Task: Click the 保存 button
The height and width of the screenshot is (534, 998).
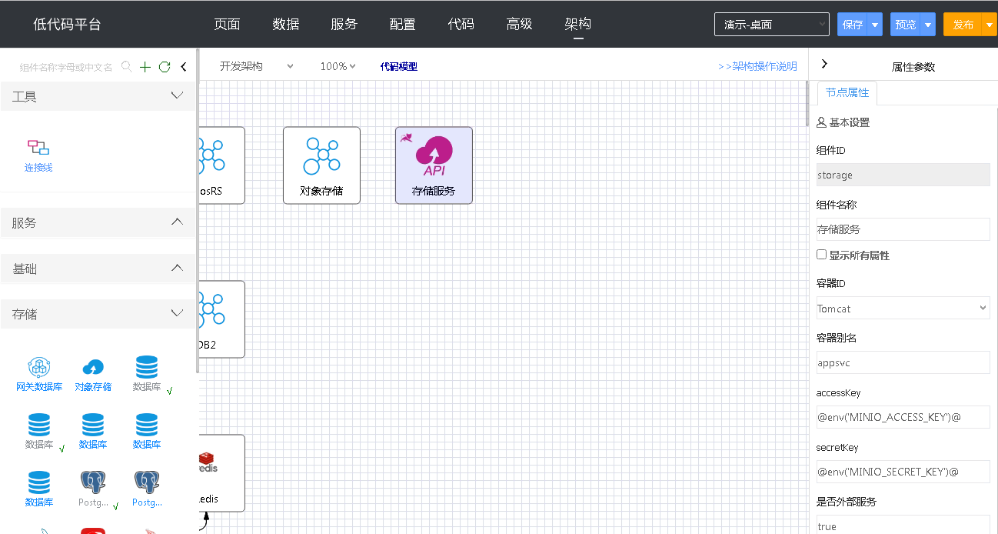Action: point(853,25)
